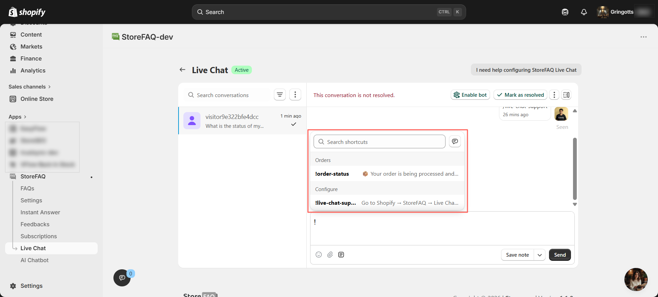Open app page more options ellipsis
The height and width of the screenshot is (297, 658).
(644, 37)
